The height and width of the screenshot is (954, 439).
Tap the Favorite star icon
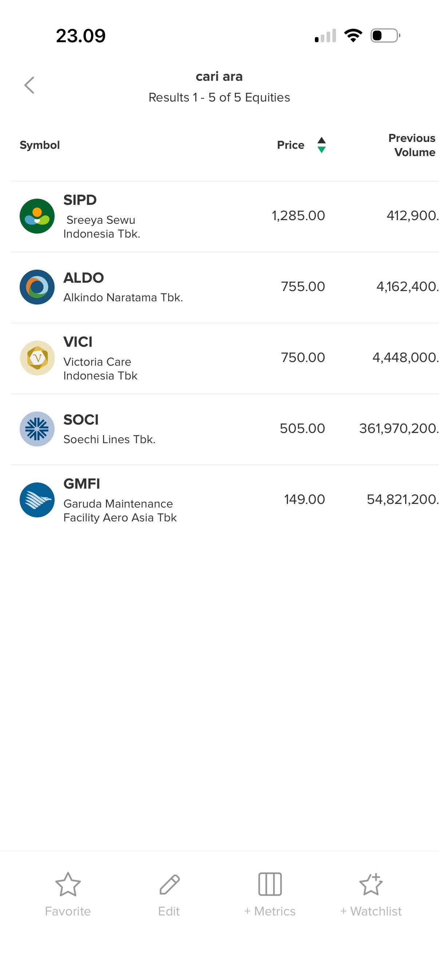point(68,884)
